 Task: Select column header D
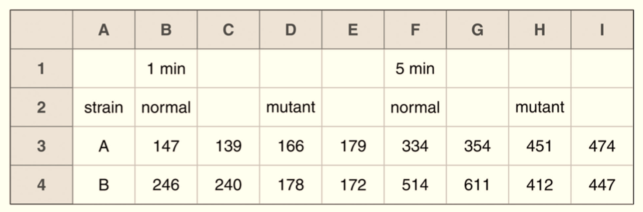tap(290, 30)
